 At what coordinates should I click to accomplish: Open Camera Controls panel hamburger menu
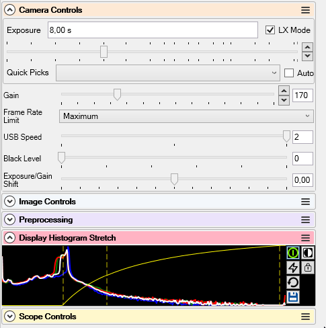point(305,10)
